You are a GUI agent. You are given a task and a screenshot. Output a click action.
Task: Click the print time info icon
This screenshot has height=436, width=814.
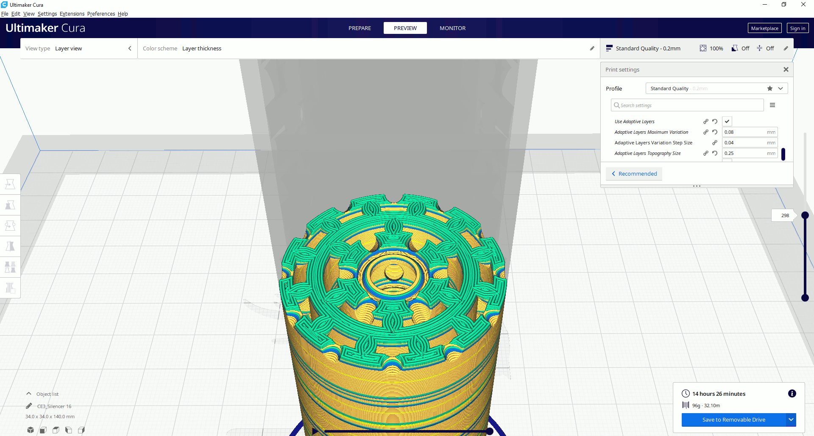coord(792,394)
